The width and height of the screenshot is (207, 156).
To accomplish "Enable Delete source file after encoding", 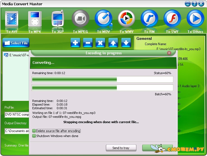I will tap(34, 131).
